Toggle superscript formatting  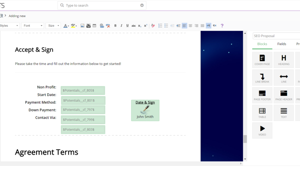146,26
